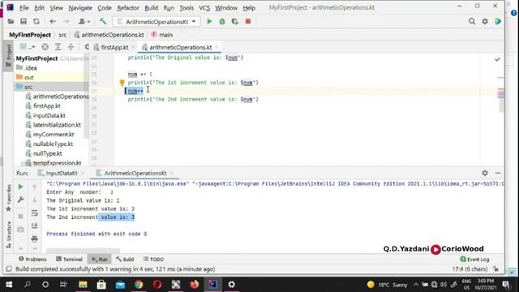Click MyFirstProject in the breadcrumb bar
The height and width of the screenshot is (292, 519).
pos(30,35)
